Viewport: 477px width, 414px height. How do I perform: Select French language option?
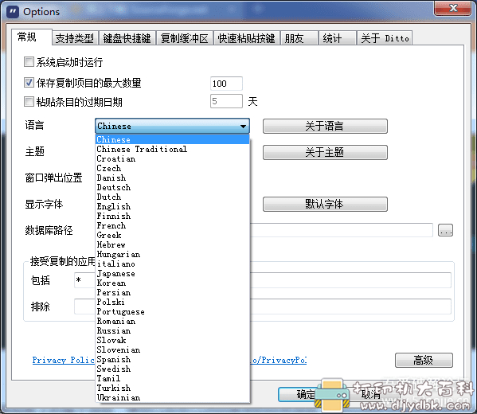173,225
